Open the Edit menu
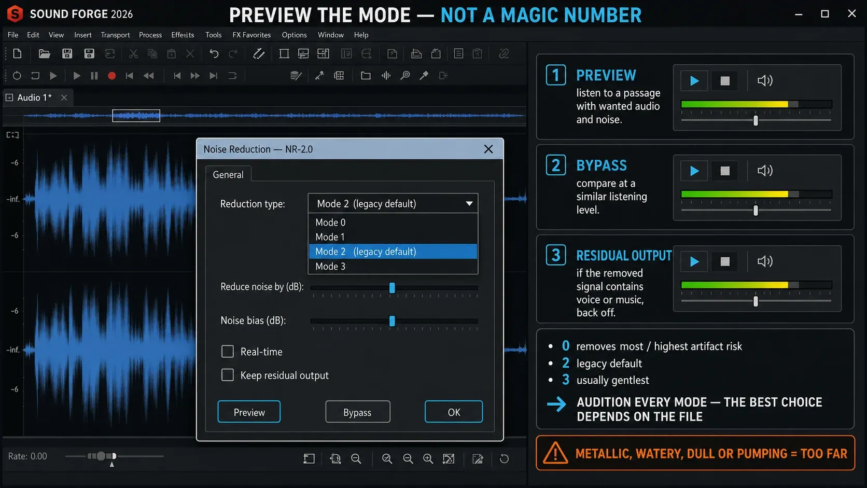The image size is (867, 488). click(x=33, y=35)
